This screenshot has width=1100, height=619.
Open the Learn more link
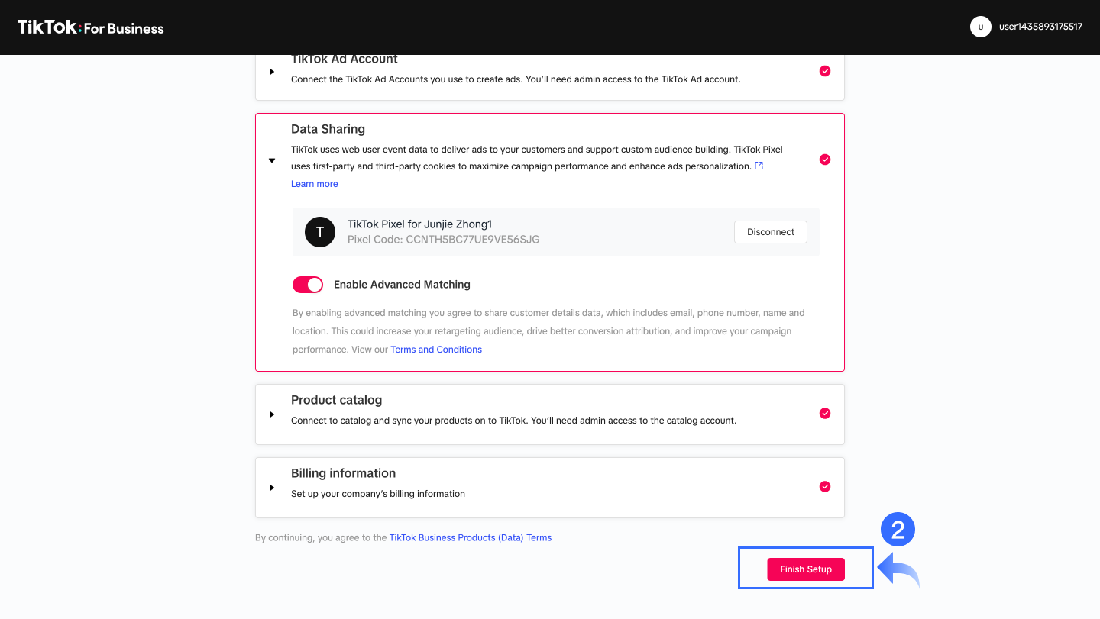point(314,184)
